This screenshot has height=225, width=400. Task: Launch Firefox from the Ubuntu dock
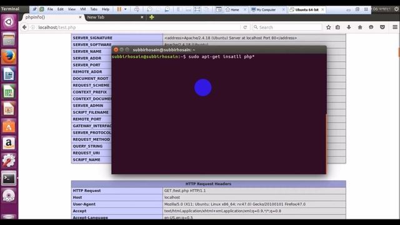(x=9, y=57)
